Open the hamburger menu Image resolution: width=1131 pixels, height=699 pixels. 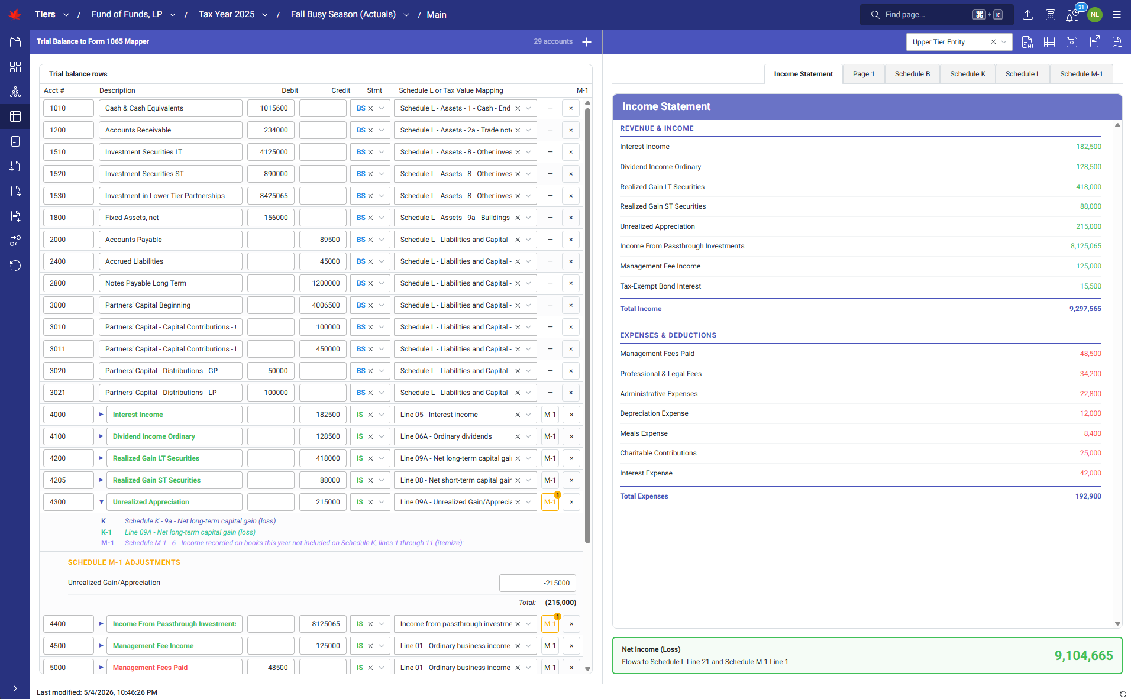click(x=1117, y=15)
